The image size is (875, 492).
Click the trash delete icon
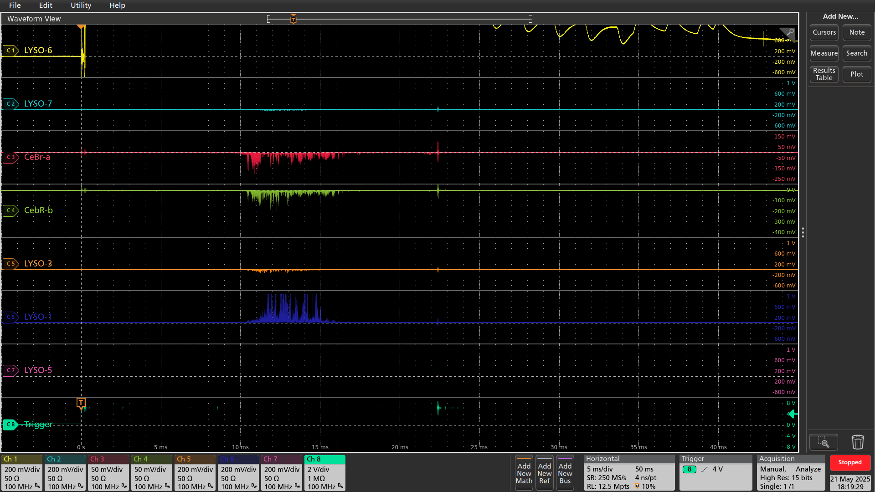(x=858, y=442)
